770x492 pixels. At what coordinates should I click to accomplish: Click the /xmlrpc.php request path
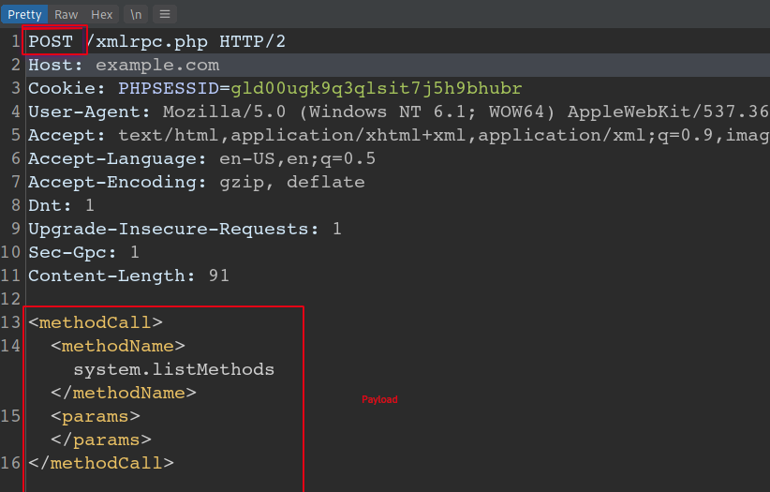[146, 42]
